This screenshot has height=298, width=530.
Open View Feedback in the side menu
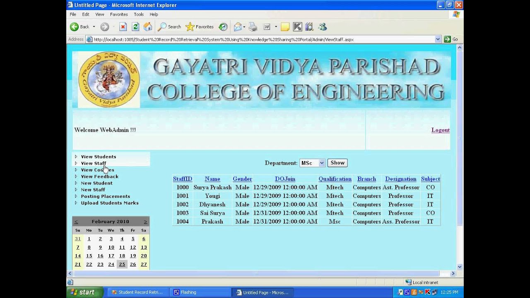(x=100, y=176)
